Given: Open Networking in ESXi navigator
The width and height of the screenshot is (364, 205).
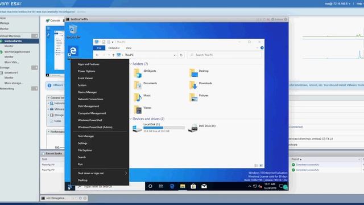Looking at the screenshot, I should click(7, 89).
